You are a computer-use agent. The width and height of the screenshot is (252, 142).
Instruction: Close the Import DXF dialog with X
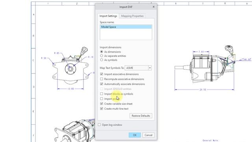(154, 7)
